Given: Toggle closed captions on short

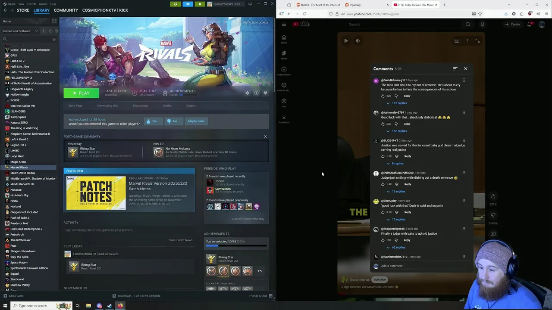Looking at the screenshot, I should [x=457, y=41].
